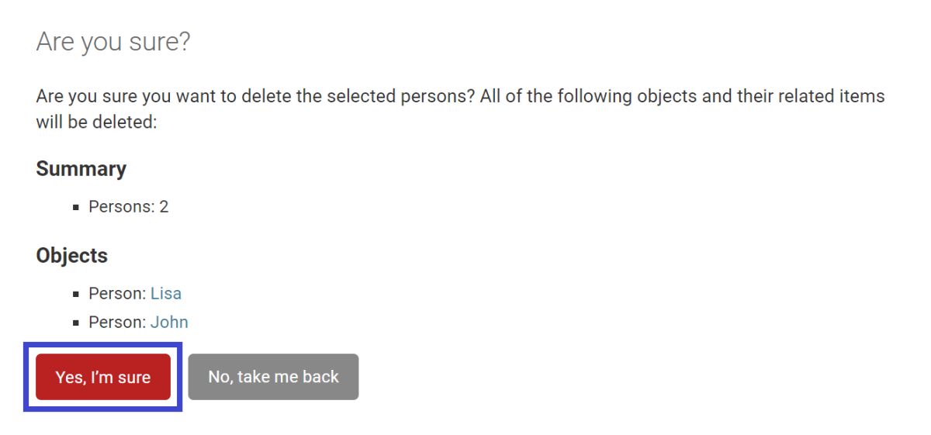Select the 'Persons: 2' summary item

pyautogui.click(x=128, y=207)
